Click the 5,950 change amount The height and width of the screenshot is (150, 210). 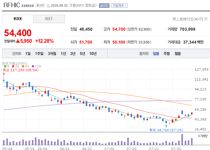point(26,41)
